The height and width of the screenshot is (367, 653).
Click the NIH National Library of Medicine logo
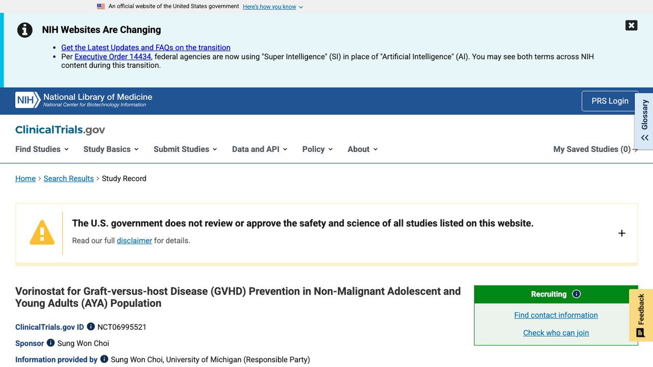[84, 100]
